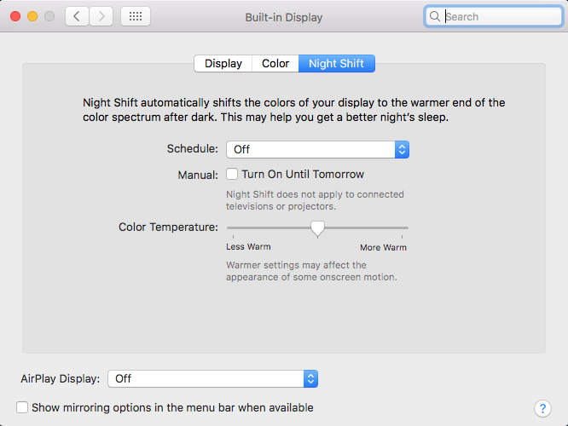Minimize window using yellow button

click(32, 16)
